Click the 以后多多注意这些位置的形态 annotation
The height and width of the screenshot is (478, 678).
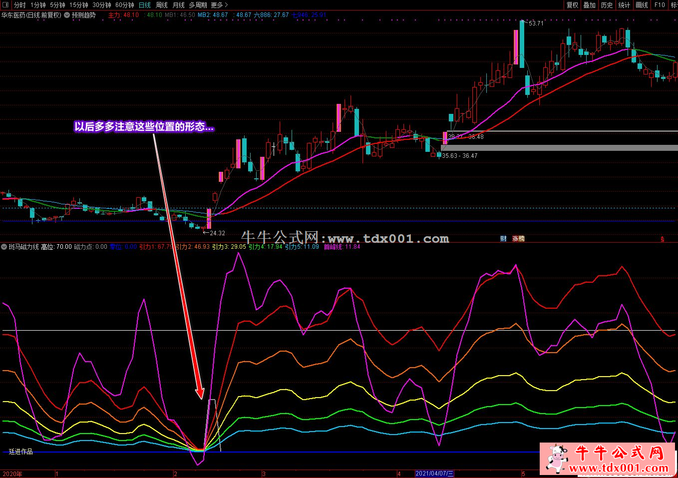144,127
